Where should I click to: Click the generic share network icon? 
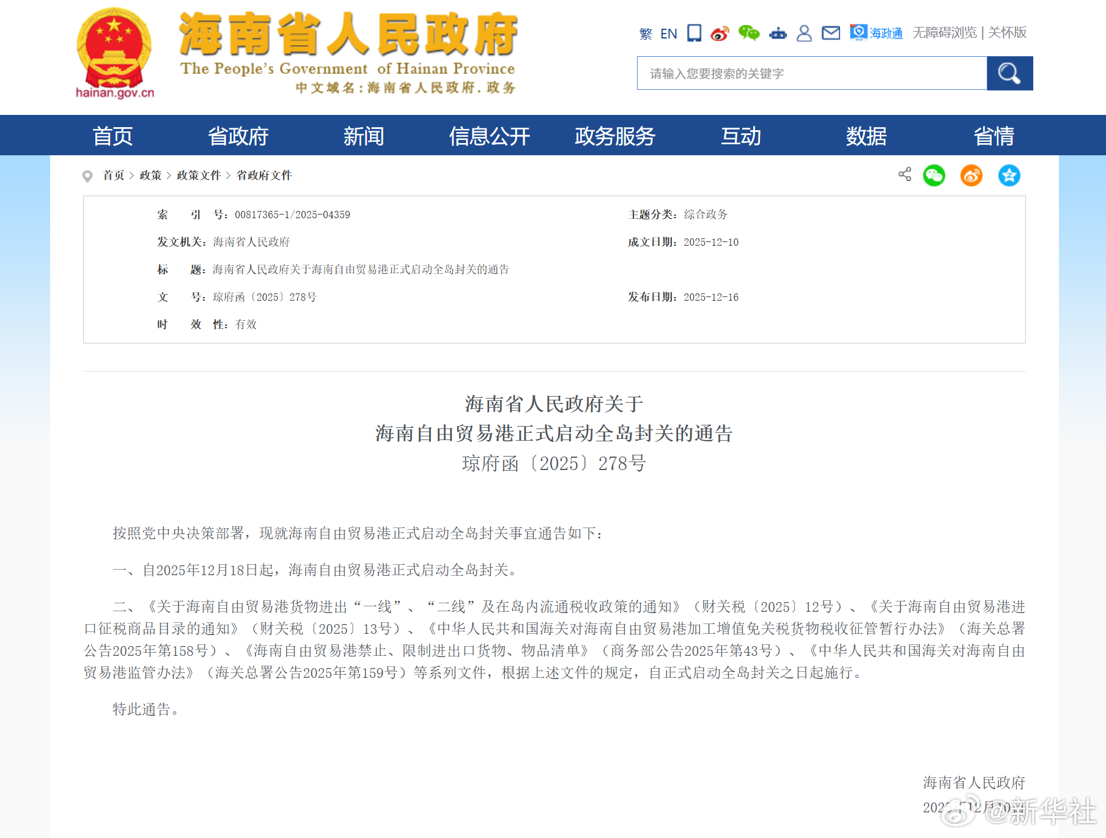[904, 175]
